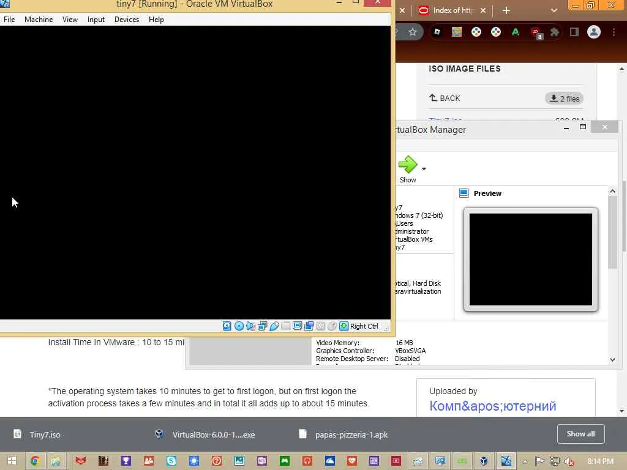Open the Devices menu
The height and width of the screenshot is (470, 627).
pyautogui.click(x=127, y=19)
